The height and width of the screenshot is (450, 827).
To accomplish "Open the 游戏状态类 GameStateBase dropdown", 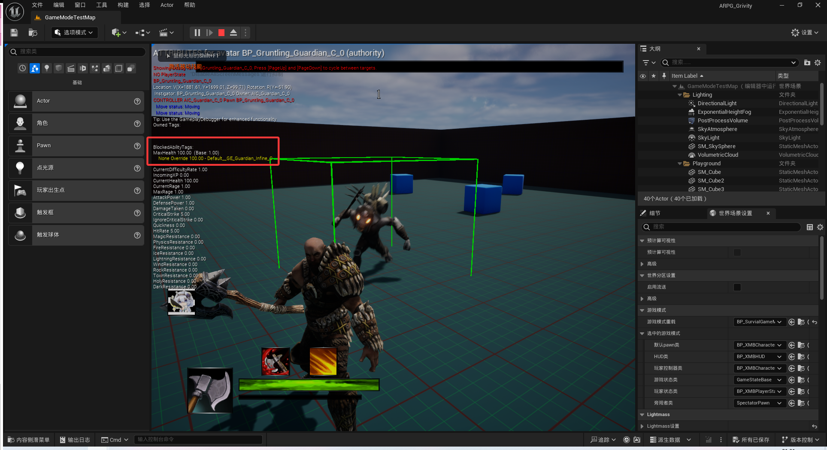I will 759,380.
